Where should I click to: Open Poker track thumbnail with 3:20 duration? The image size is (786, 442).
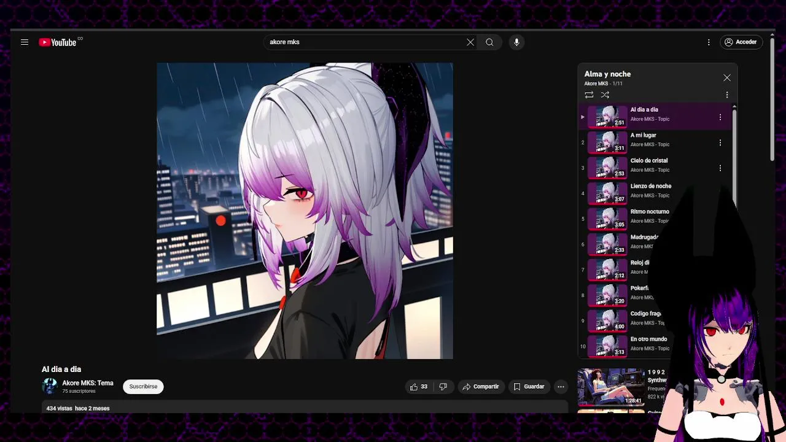coord(607,295)
